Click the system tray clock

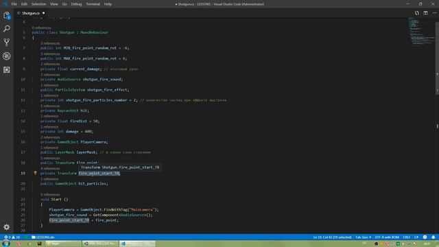click(x=427, y=244)
